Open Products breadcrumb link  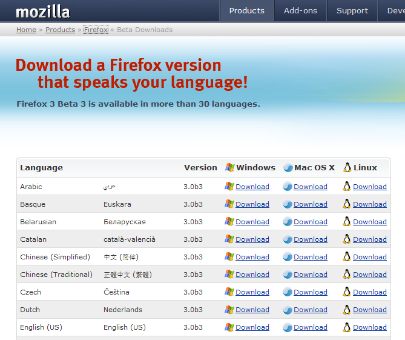[60, 30]
